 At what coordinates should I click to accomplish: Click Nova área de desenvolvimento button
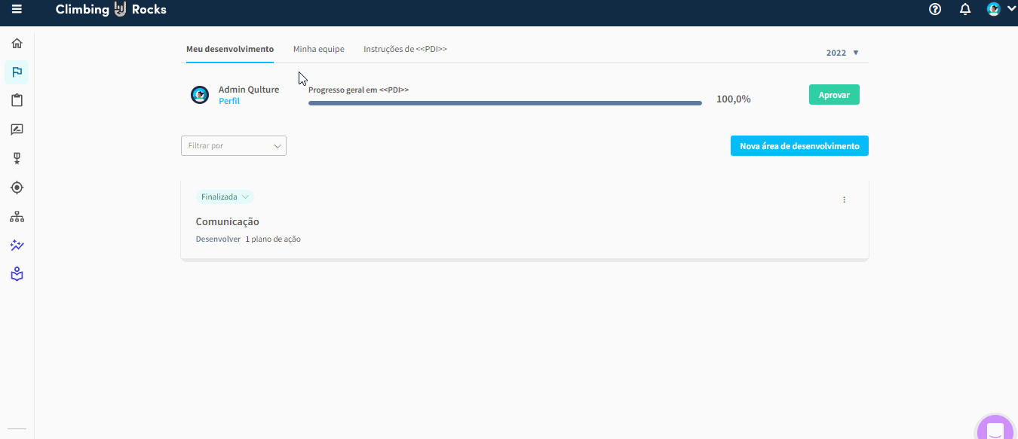coord(799,146)
